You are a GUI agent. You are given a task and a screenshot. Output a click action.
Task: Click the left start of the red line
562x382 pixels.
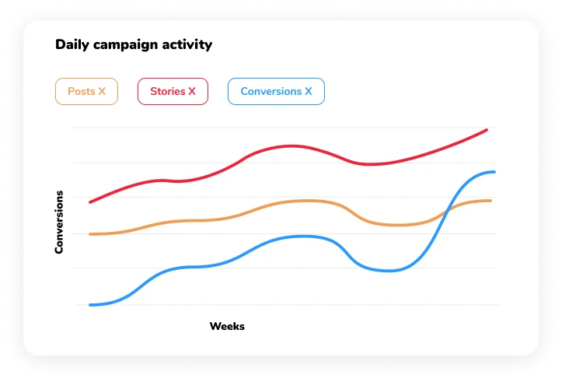91,202
